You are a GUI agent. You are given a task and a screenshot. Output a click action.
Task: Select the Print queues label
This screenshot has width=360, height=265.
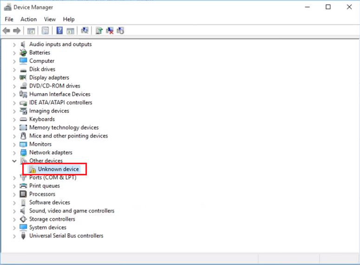(45, 185)
